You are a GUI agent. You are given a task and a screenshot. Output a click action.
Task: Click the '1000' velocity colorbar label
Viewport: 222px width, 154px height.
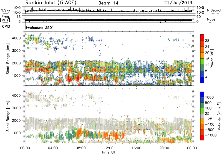210,97
